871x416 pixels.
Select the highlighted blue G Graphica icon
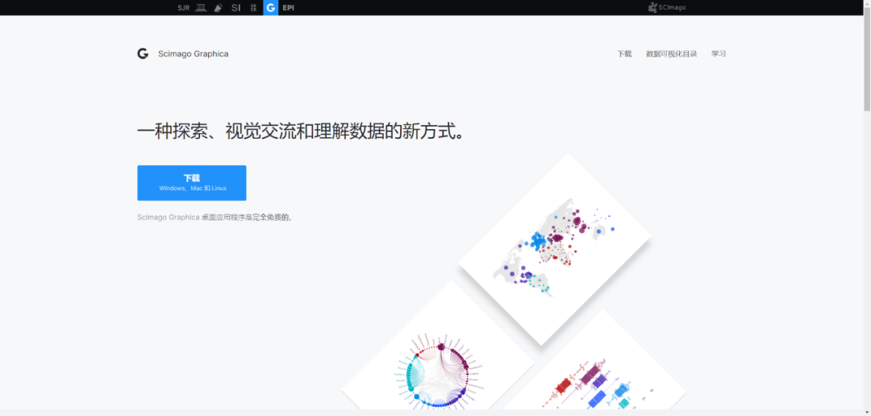(x=270, y=8)
